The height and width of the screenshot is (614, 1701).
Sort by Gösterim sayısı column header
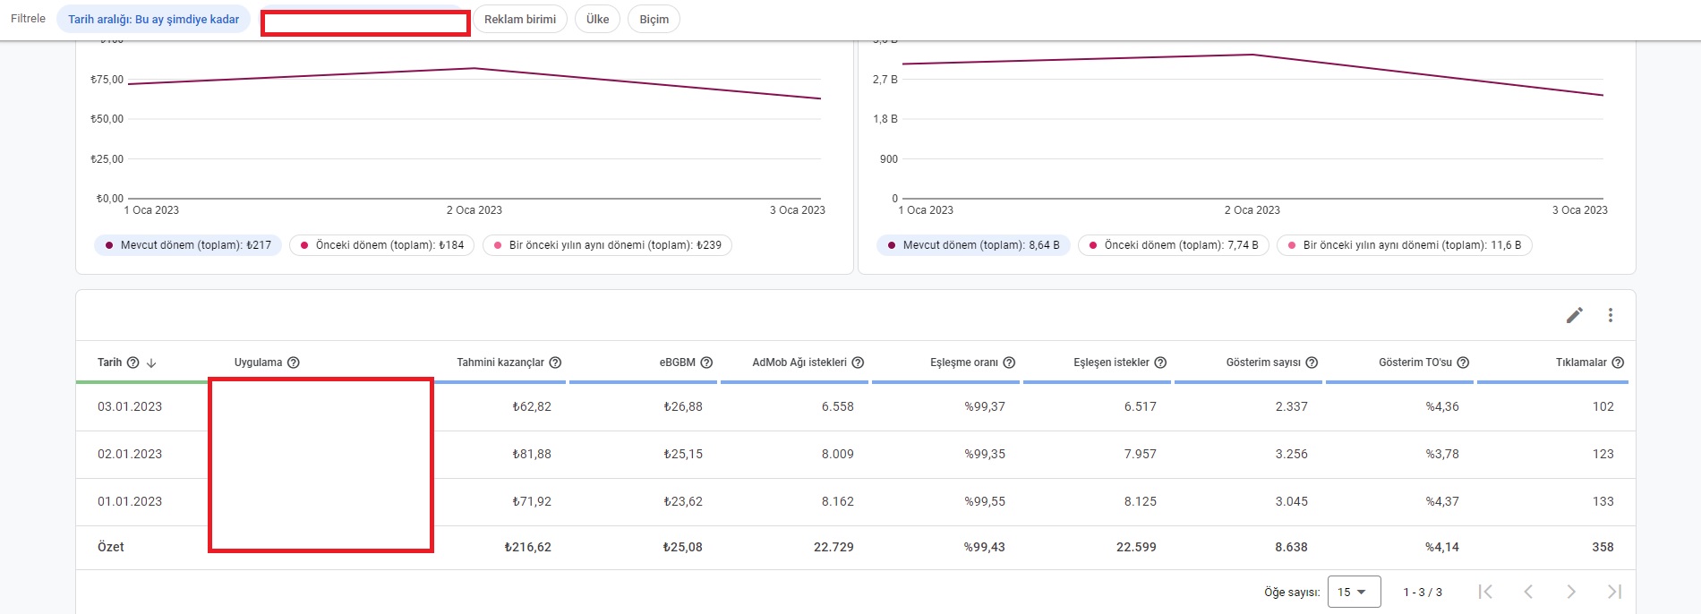pyautogui.click(x=1263, y=362)
